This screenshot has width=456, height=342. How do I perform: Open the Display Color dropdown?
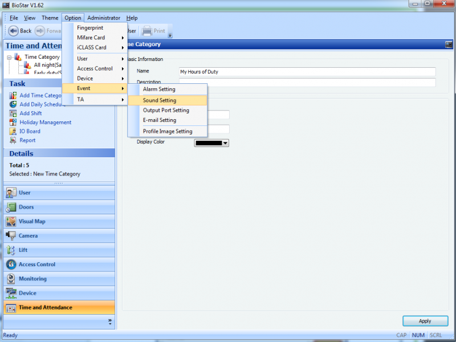click(226, 143)
